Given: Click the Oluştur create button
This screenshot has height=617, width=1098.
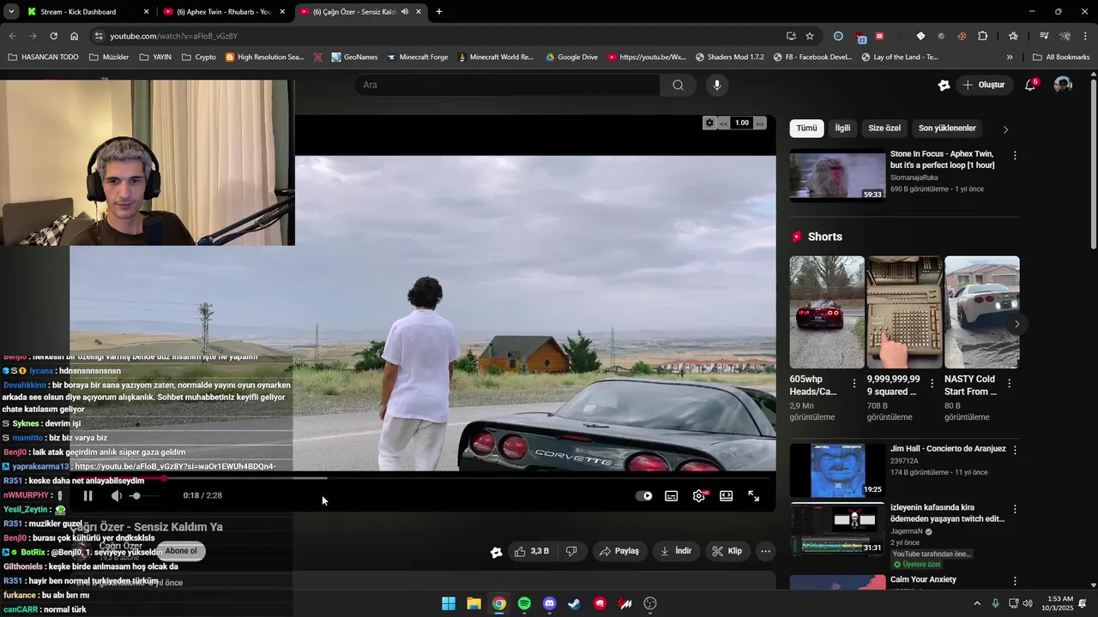Looking at the screenshot, I should coord(983,85).
